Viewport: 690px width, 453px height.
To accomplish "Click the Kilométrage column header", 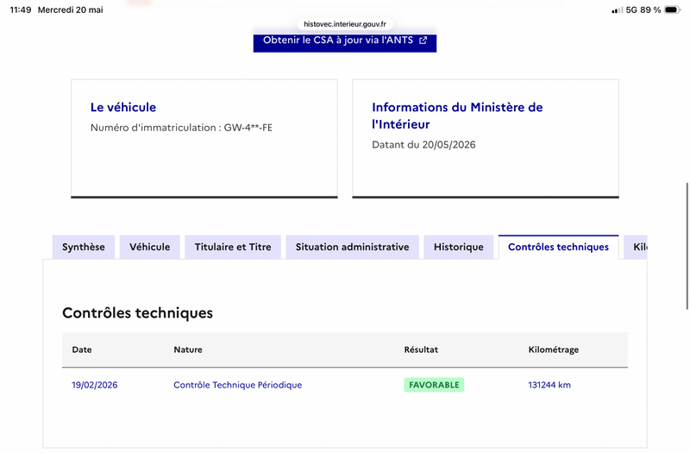I will (554, 349).
